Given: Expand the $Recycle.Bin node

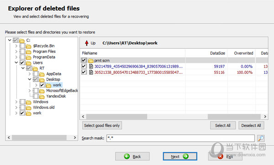Looking at the screenshot, I should (16, 46).
